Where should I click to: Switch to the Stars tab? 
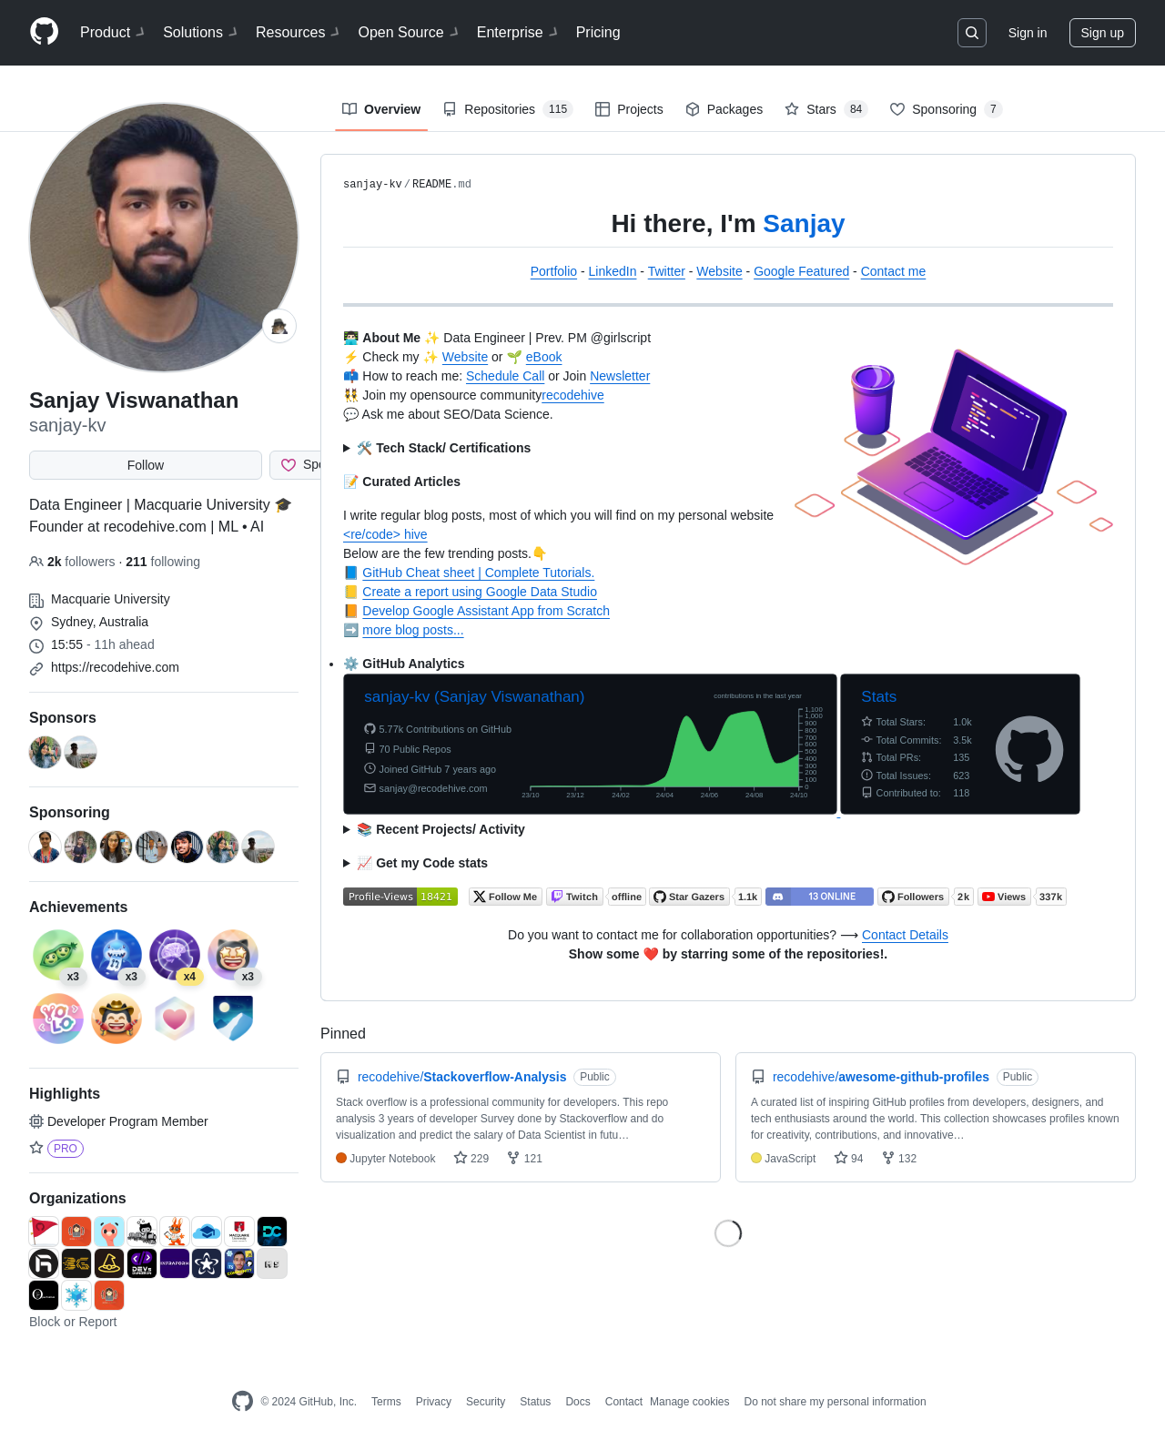click(826, 109)
